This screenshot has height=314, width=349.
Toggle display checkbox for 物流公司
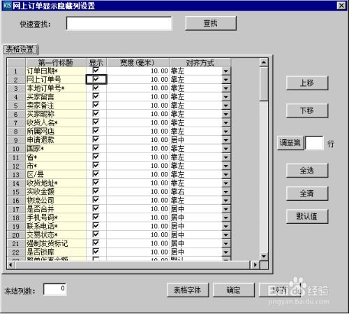click(96, 200)
